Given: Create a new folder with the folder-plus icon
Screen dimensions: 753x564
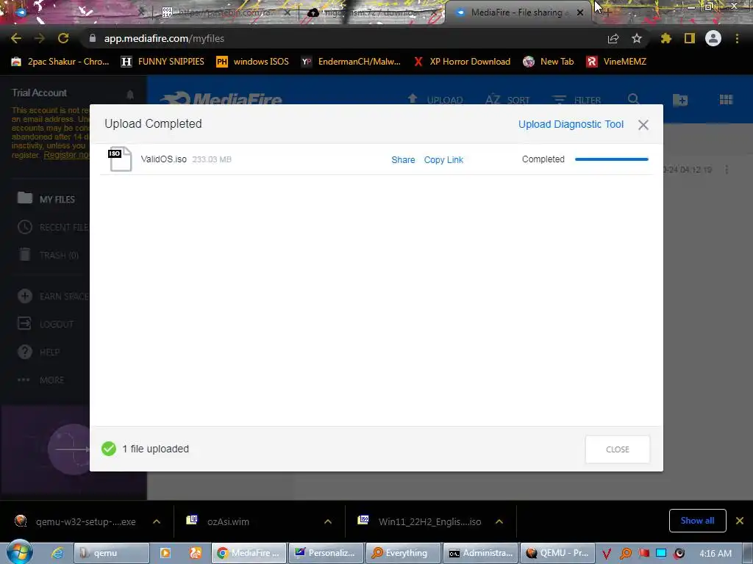Looking at the screenshot, I should coord(680,100).
